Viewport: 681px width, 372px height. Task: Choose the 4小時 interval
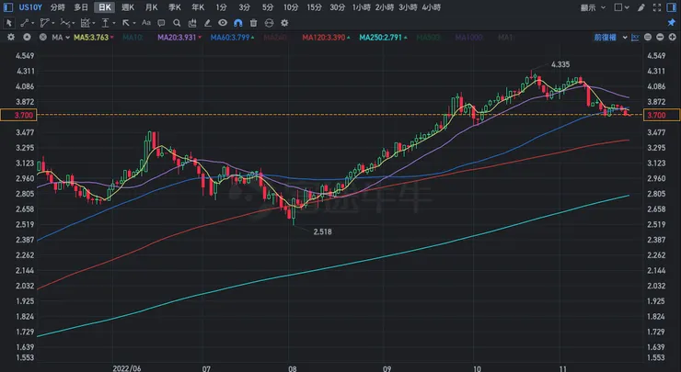[x=431, y=7]
